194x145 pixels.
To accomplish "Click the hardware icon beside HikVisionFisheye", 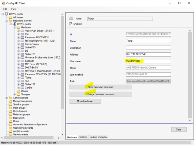I will click(22, 41).
